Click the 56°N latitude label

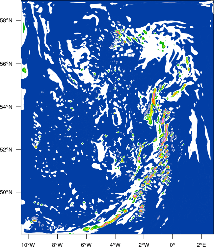point(6,64)
